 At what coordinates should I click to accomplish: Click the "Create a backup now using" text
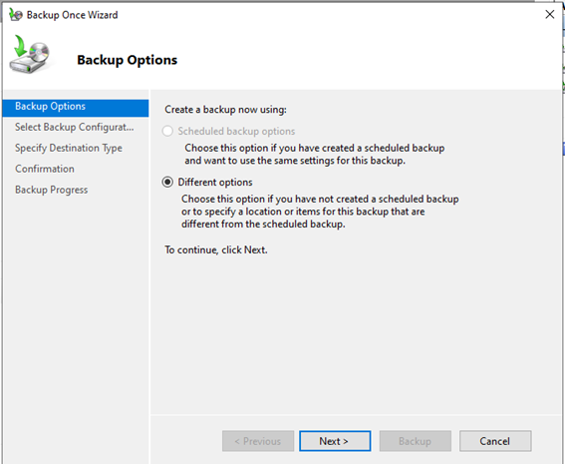click(x=225, y=110)
